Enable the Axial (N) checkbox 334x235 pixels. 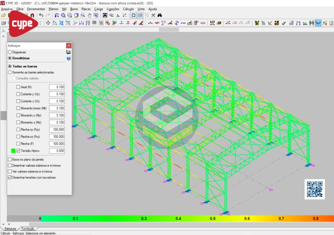coord(18,87)
